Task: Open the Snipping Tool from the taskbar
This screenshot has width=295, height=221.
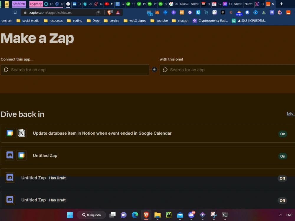Action: 214,215
